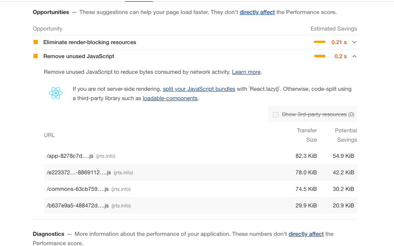Follow the loadable-components link
The width and height of the screenshot is (394, 246).
(170, 98)
